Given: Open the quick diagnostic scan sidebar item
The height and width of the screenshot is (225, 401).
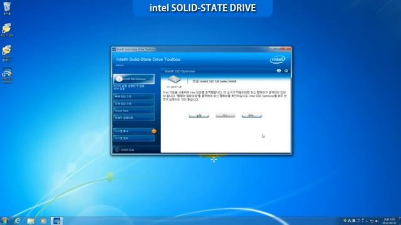Looking at the screenshot, I should click(133, 96).
